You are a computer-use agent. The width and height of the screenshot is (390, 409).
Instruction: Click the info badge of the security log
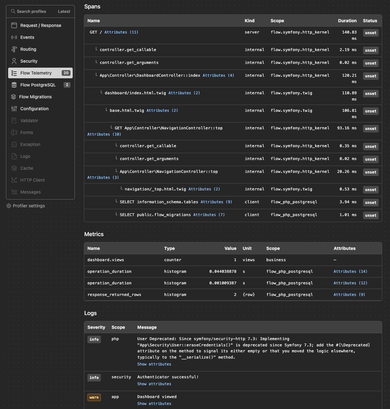pyautogui.click(x=94, y=378)
